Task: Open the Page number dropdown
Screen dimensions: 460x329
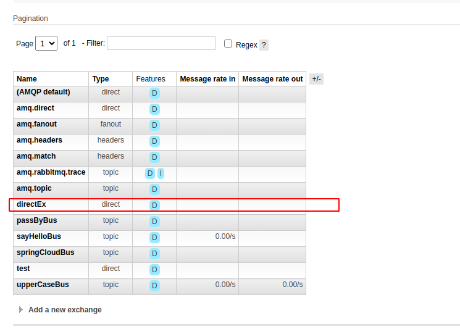Action: [46, 43]
